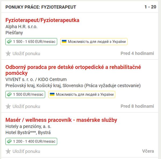Click money icon in 1 500 - 1 650 EUR badge
This screenshot has height=159, width=161.
point(9,42)
